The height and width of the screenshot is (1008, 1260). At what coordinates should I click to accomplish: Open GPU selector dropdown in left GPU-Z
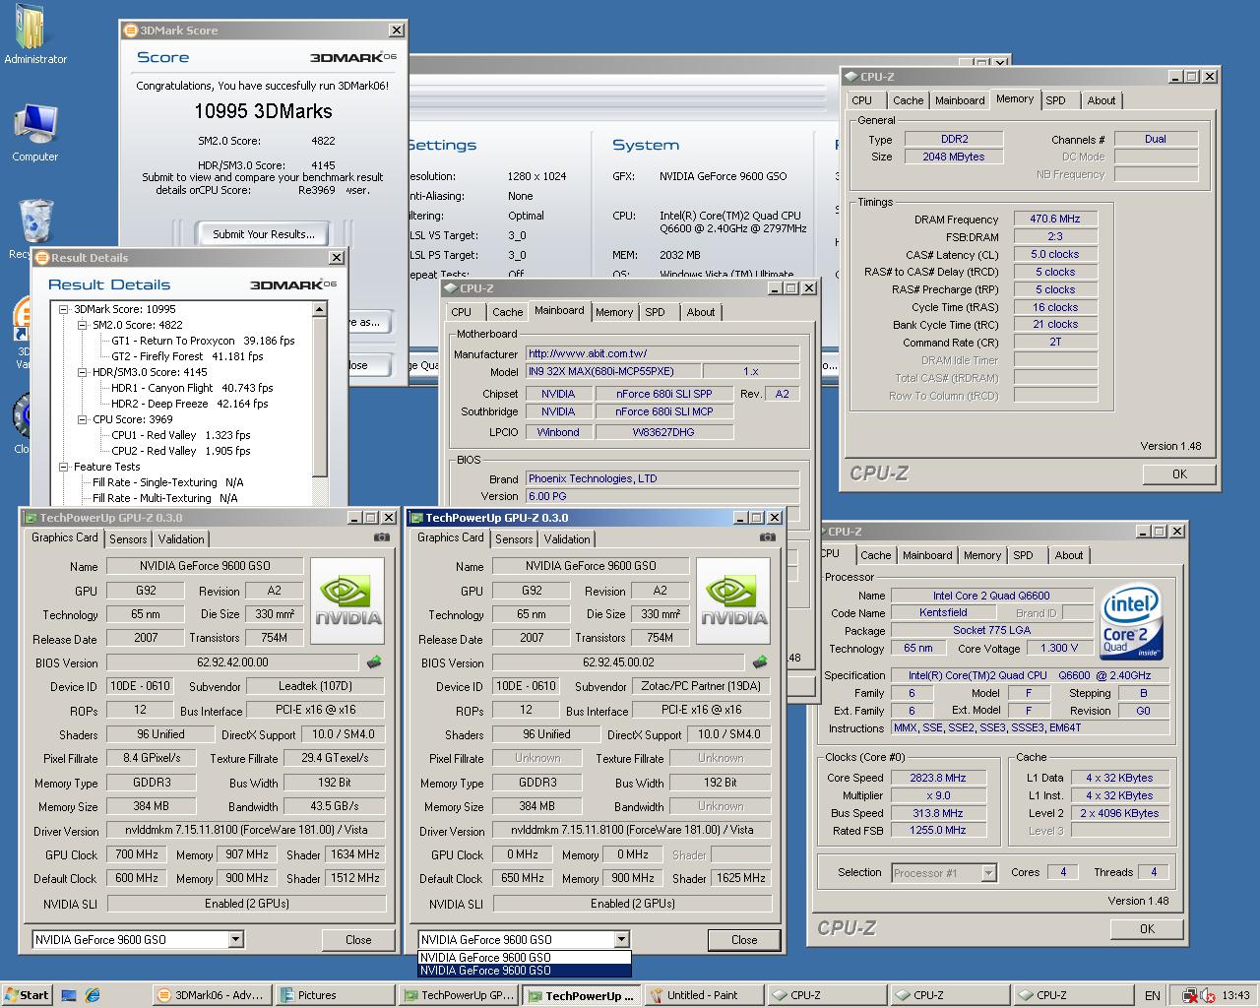pos(235,939)
